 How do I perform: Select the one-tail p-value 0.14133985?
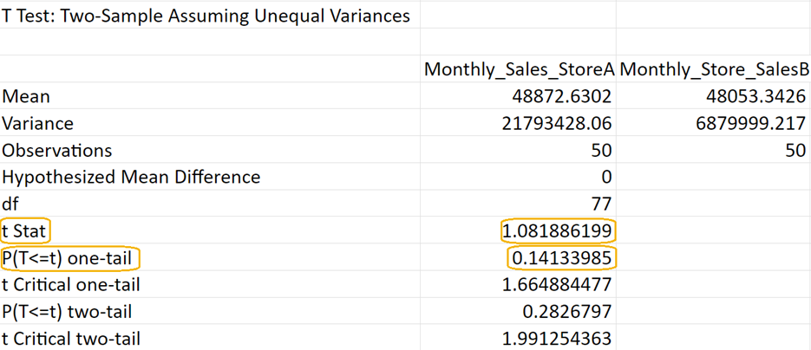pyautogui.click(x=562, y=257)
